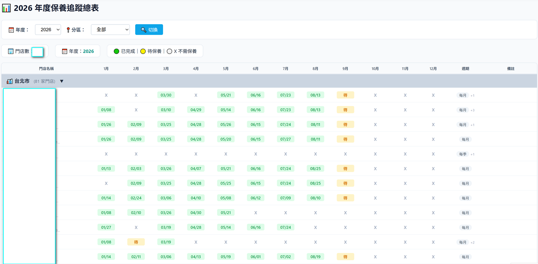Click the grid icon beside 門店數

point(11,51)
